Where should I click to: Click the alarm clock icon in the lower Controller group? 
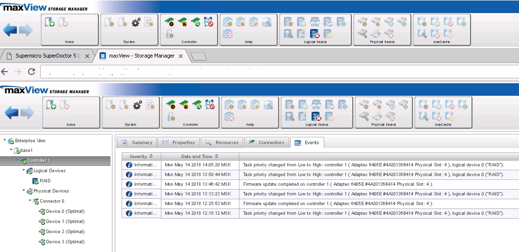click(x=209, y=104)
